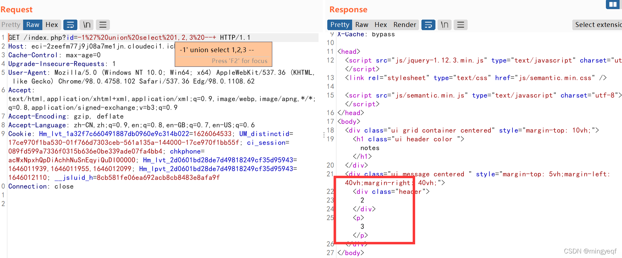622x258 pixels.
Task: Click Accept-Encoding: gzip, deflate line
Action: [66, 116]
